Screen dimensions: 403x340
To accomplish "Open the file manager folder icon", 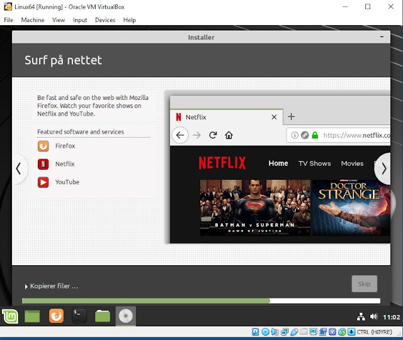I will click(x=103, y=316).
